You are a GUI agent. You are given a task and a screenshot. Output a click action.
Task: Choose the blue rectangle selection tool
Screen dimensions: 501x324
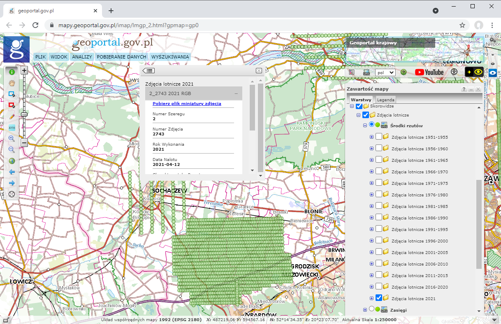tap(12, 94)
